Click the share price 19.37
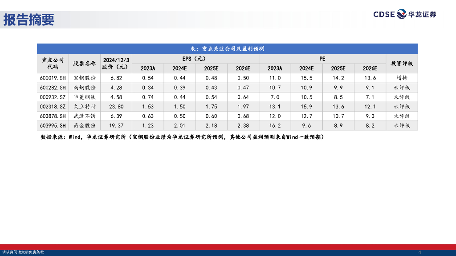This screenshot has height=256, width=456. tap(116, 126)
